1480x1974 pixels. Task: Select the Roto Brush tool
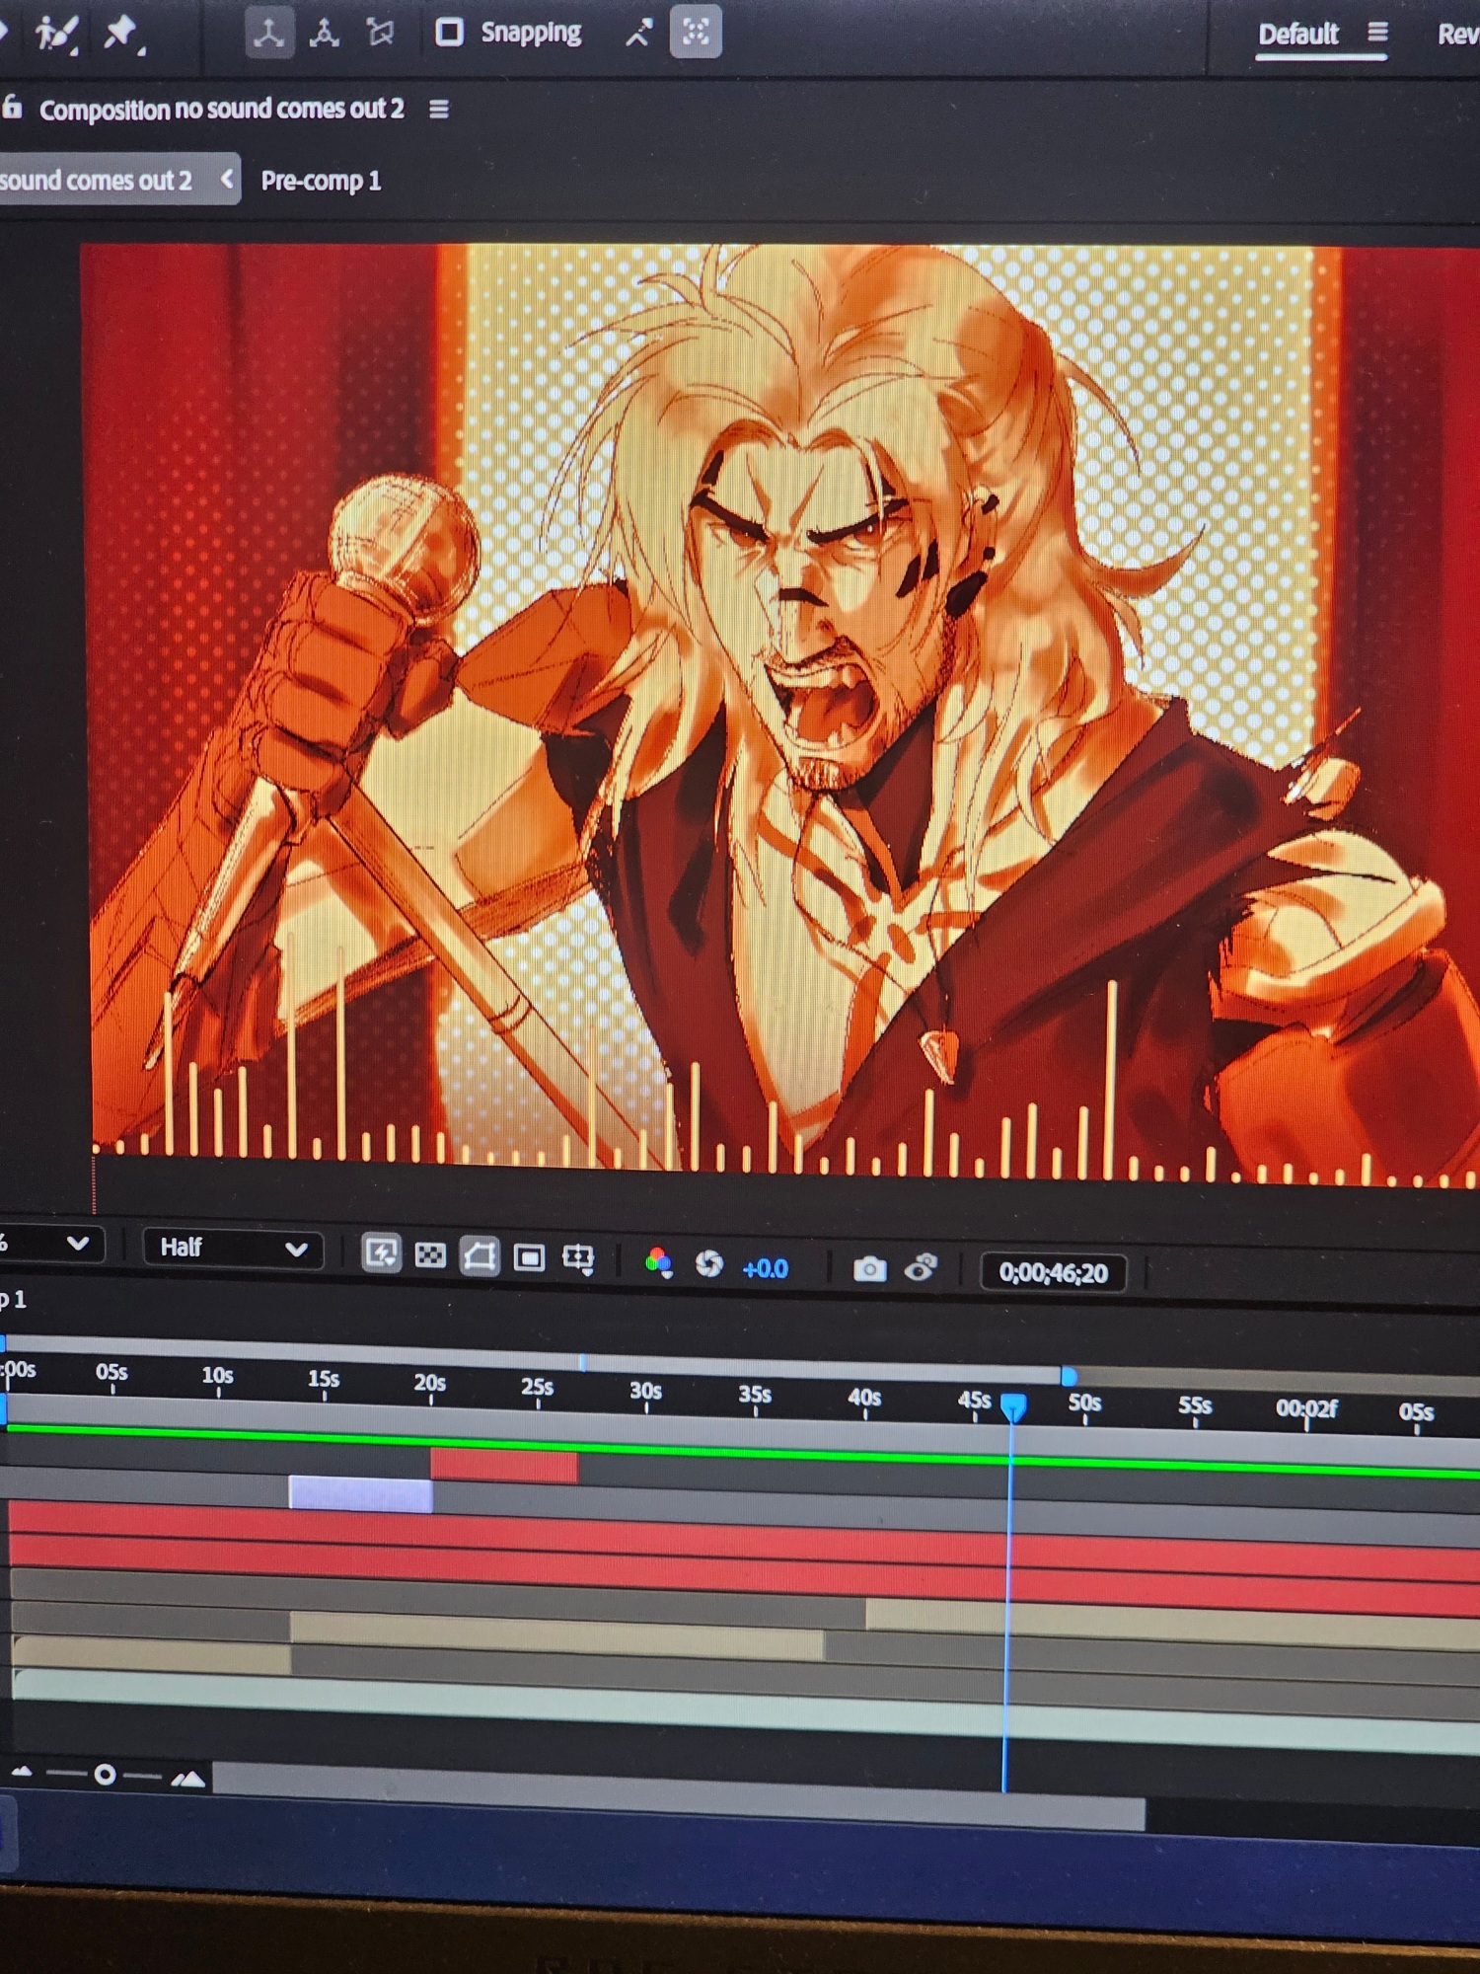pos(55,35)
